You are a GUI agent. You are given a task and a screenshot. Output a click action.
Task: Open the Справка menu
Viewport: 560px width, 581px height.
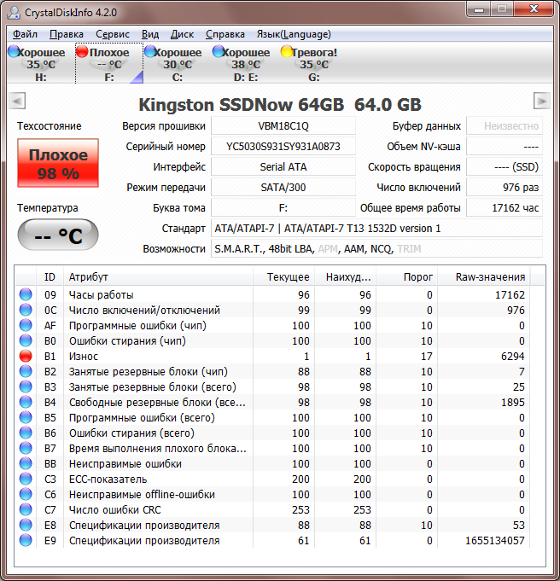[225, 34]
